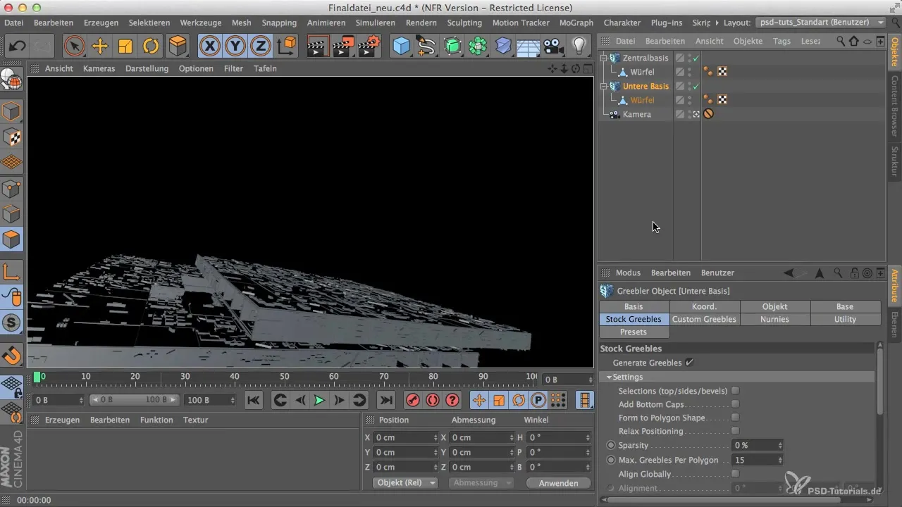The width and height of the screenshot is (902, 507).
Task: Toggle the coordinate system icon
Action: pyautogui.click(x=286, y=46)
